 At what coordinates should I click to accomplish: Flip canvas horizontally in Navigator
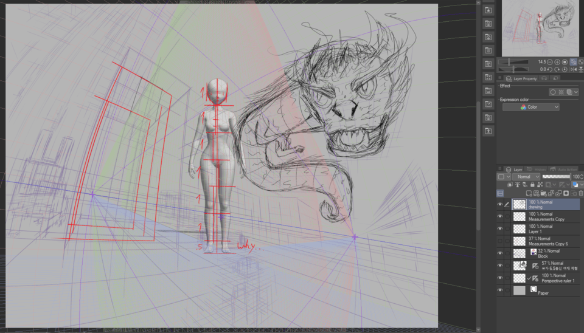coord(574,69)
